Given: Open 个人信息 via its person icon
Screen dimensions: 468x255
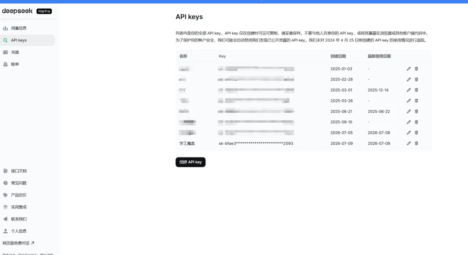Looking at the screenshot, I should (5, 231).
